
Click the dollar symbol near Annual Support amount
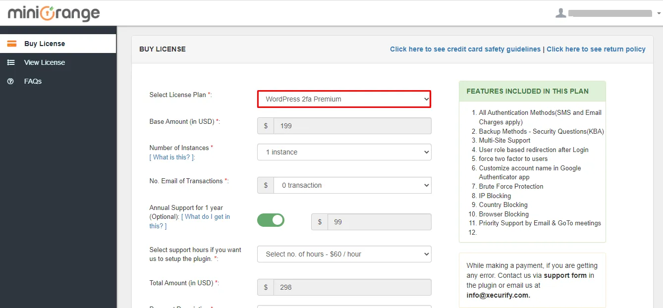tap(319, 221)
